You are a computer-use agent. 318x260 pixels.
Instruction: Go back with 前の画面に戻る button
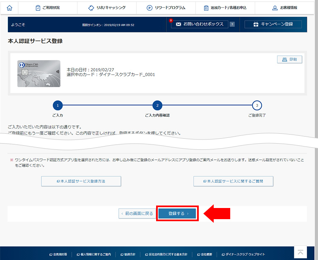pyautogui.click(x=137, y=214)
